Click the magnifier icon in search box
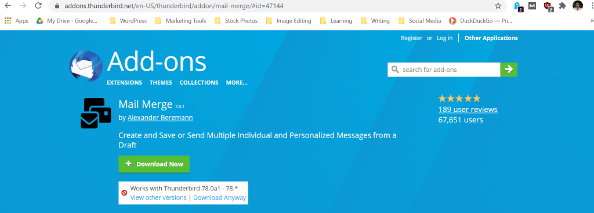The height and width of the screenshot is (213, 594). [395, 70]
